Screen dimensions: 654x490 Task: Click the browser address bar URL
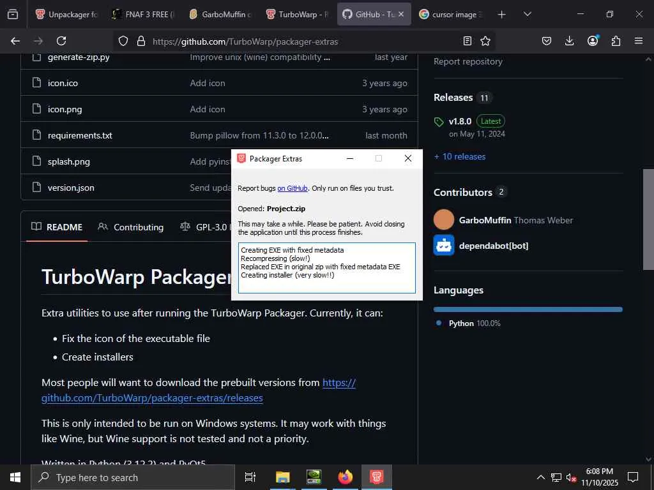pos(245,41)
